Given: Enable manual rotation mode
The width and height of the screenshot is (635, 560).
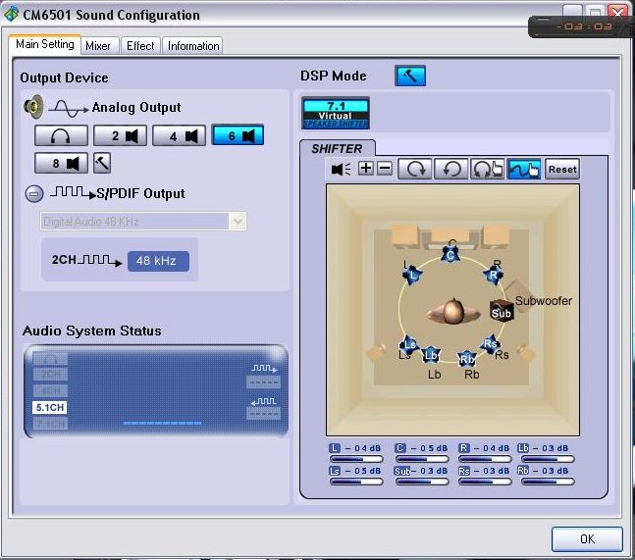Looking at the screenshot, I should click(487, 169).
